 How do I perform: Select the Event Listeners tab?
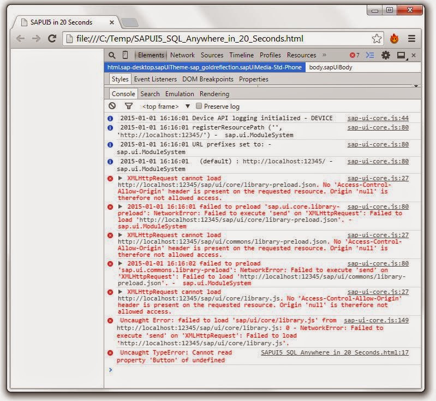click(155, 79)
